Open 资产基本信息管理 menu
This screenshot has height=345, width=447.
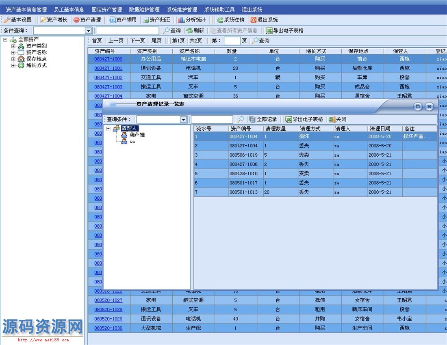(26, 9)
